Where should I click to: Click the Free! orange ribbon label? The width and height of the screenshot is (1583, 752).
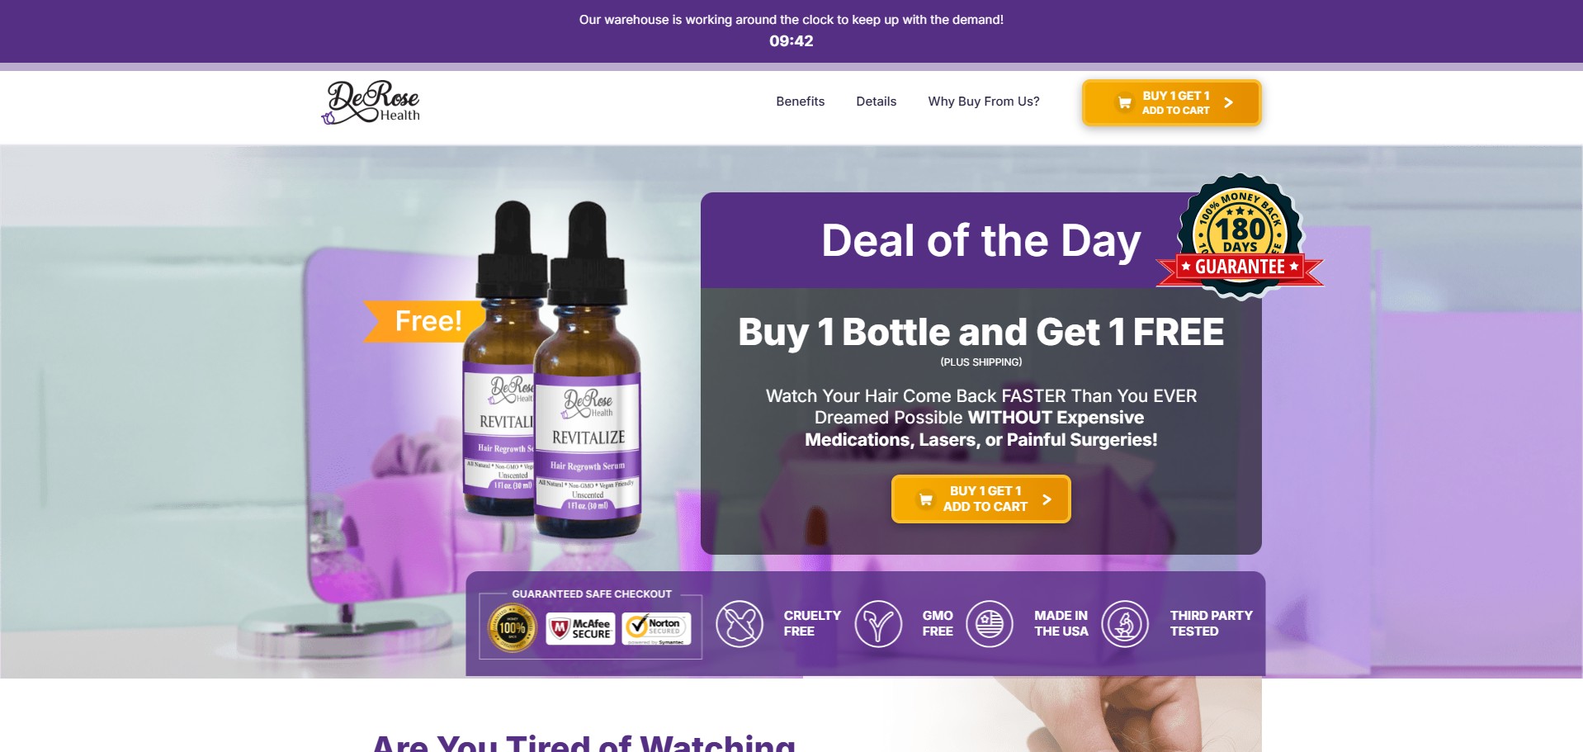click(423, 321)
